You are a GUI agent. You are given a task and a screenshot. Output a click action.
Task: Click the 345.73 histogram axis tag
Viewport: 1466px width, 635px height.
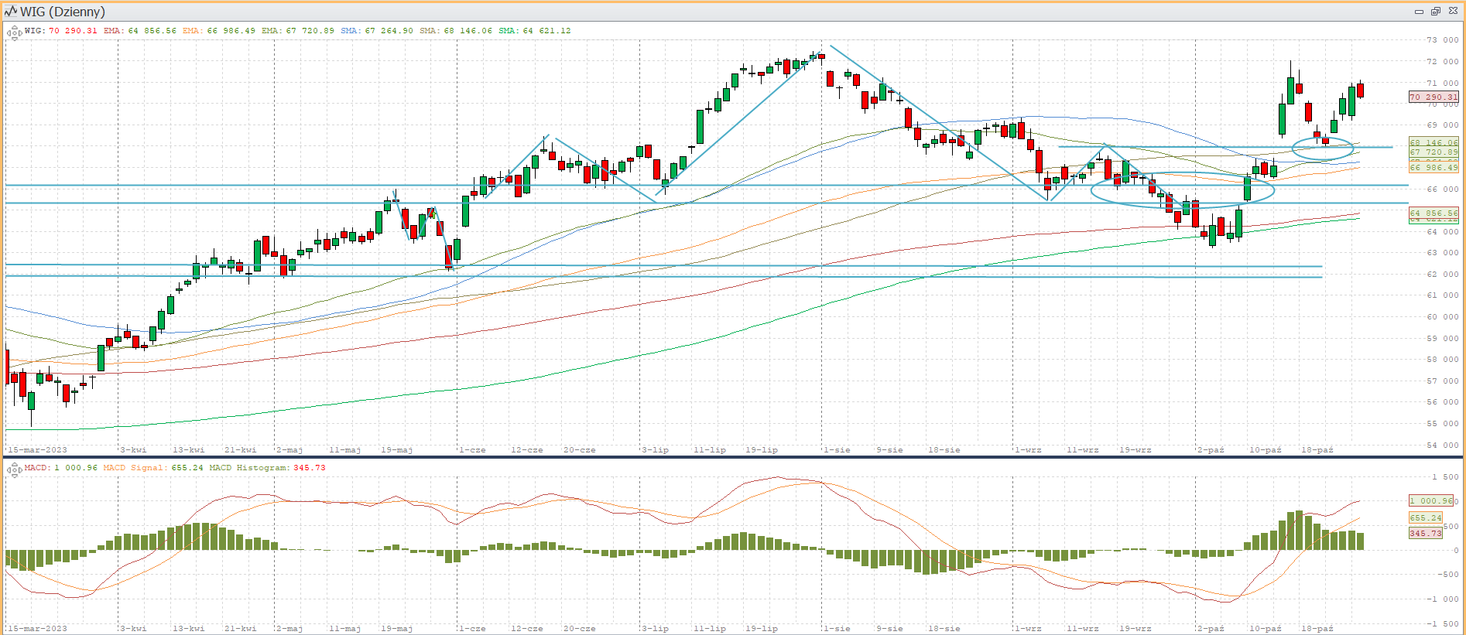click(1425, 534)
